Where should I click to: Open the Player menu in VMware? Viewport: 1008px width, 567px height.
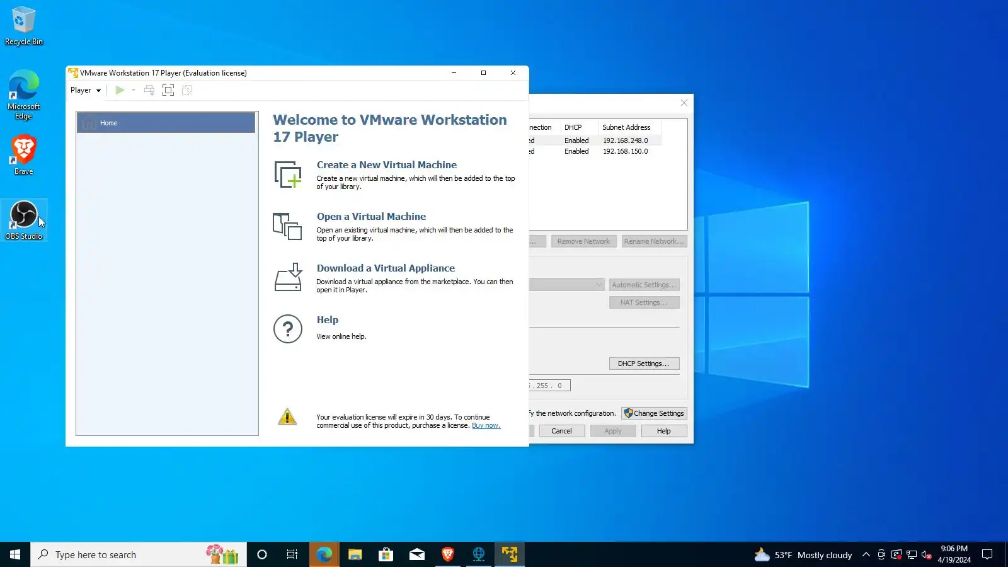86,90
